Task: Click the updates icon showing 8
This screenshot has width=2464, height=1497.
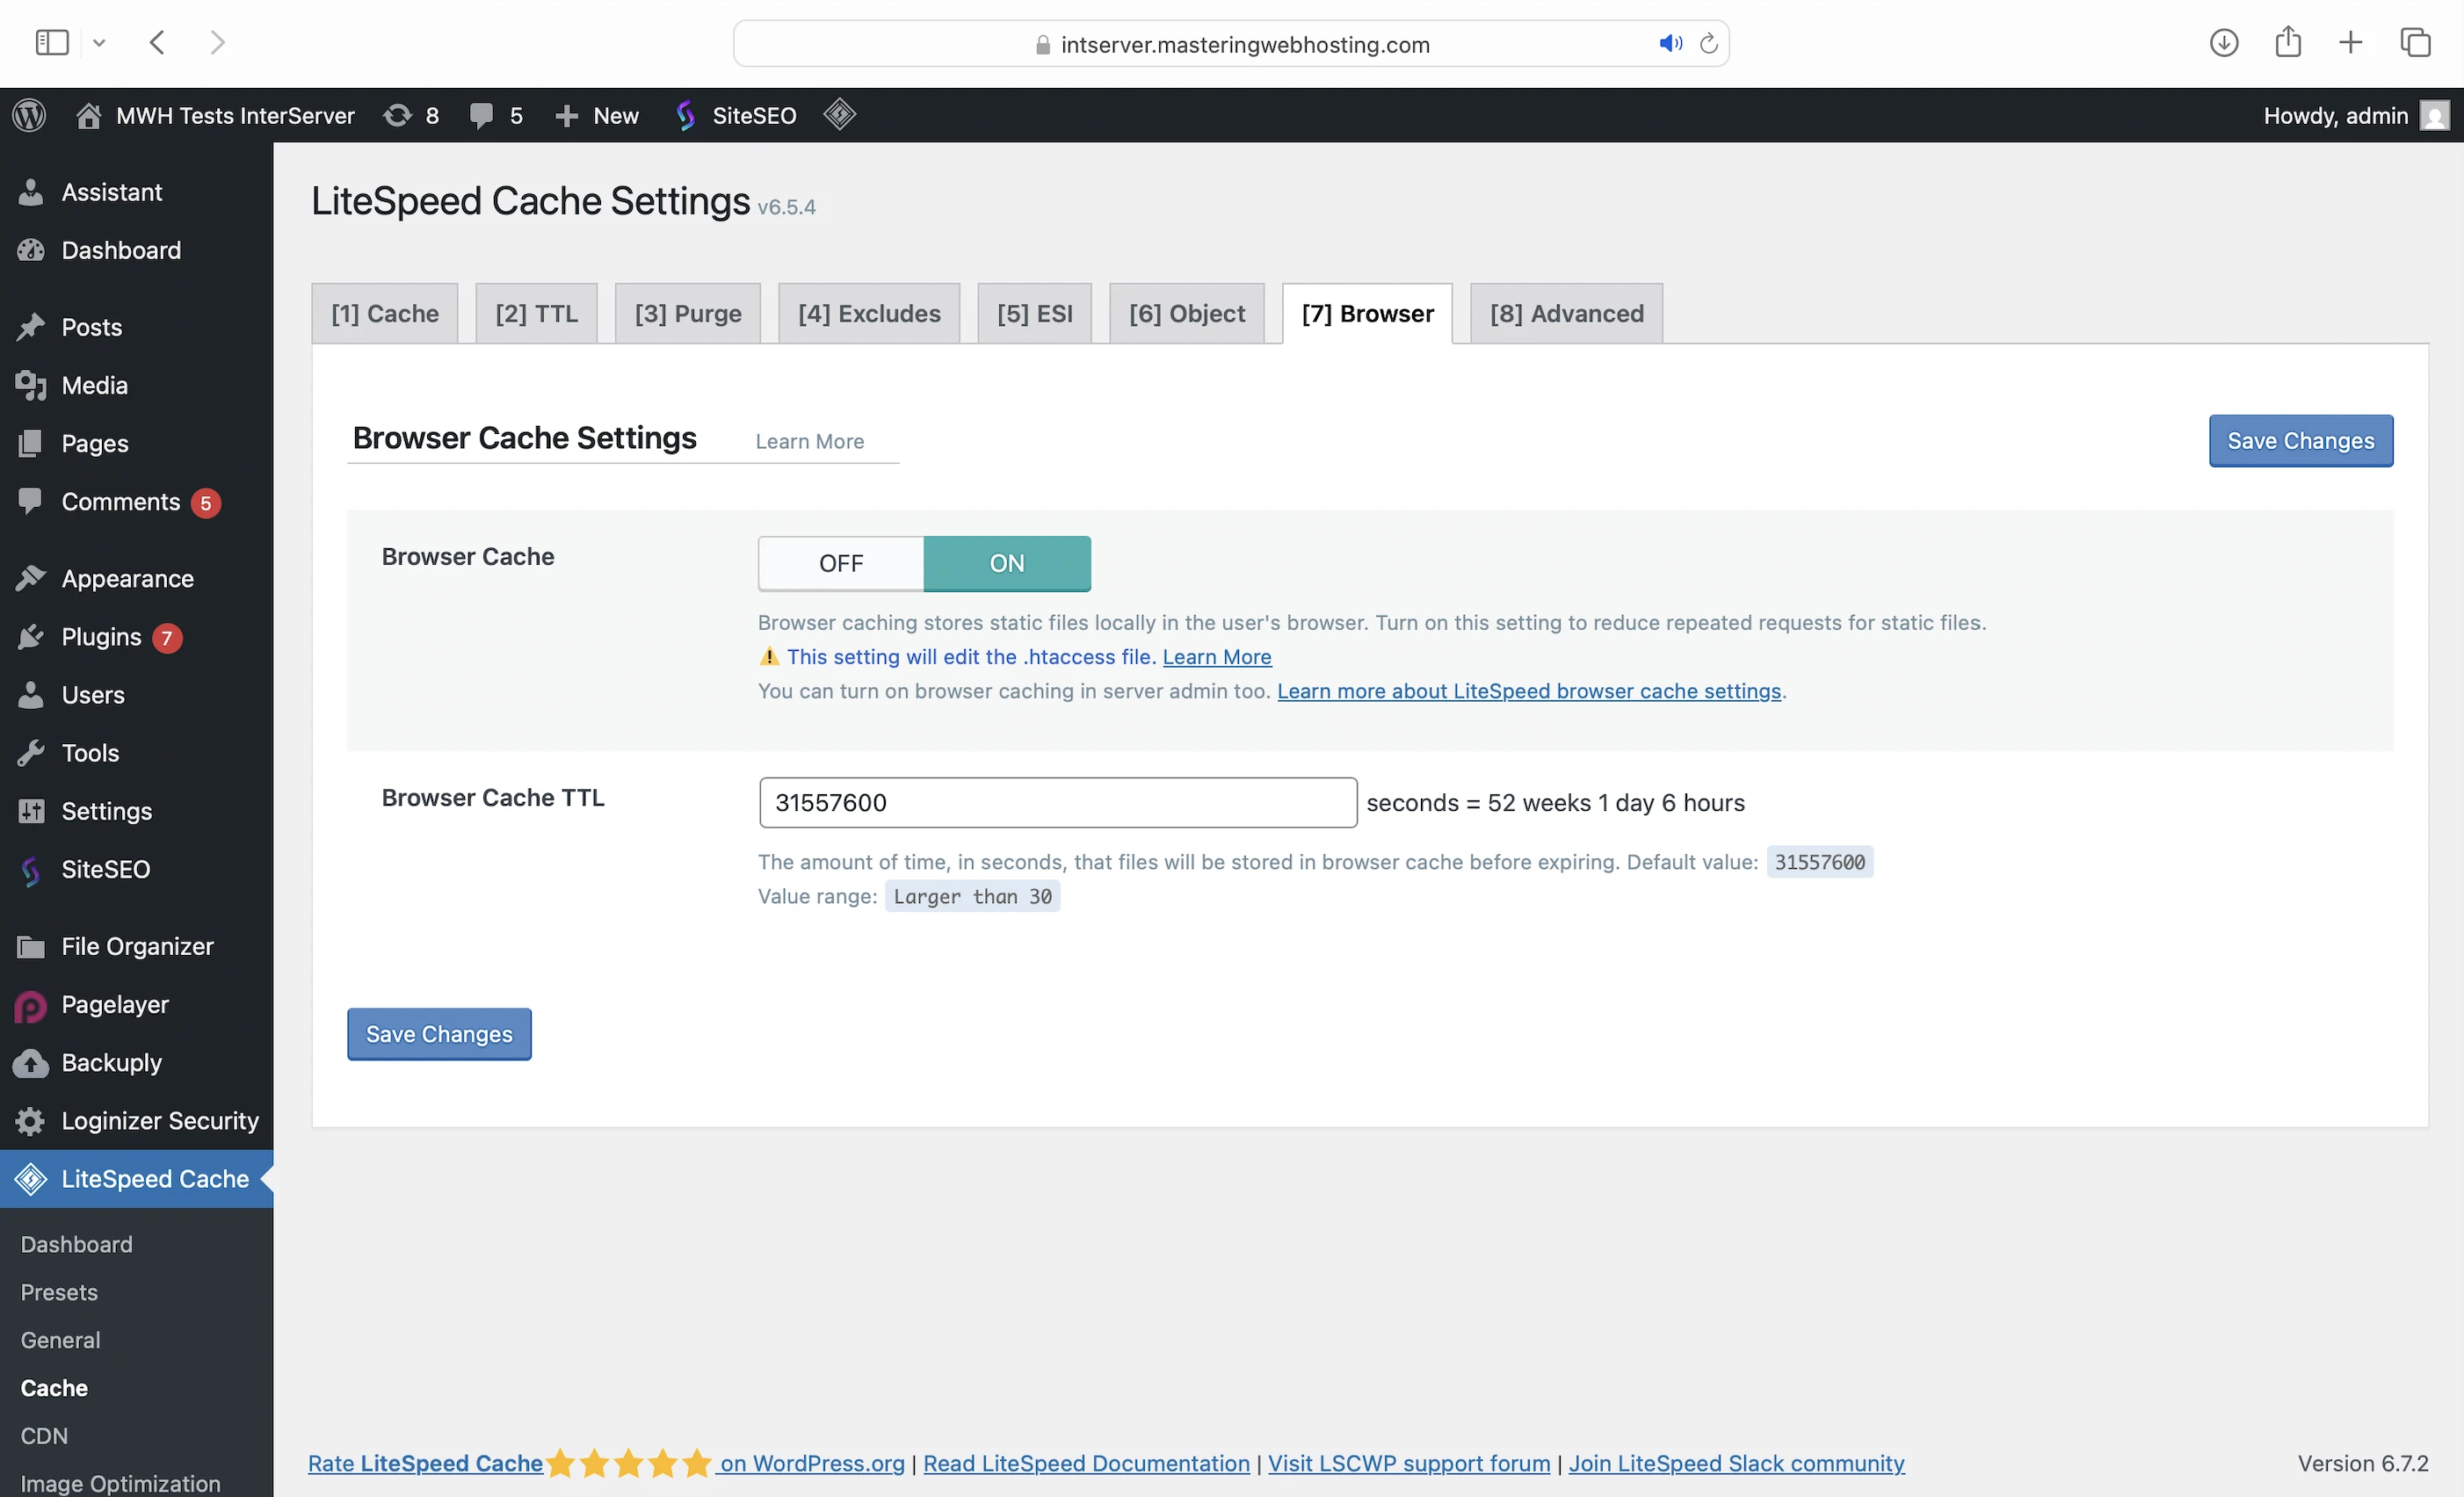Action: pyautogui.click(x=411, y=115)
